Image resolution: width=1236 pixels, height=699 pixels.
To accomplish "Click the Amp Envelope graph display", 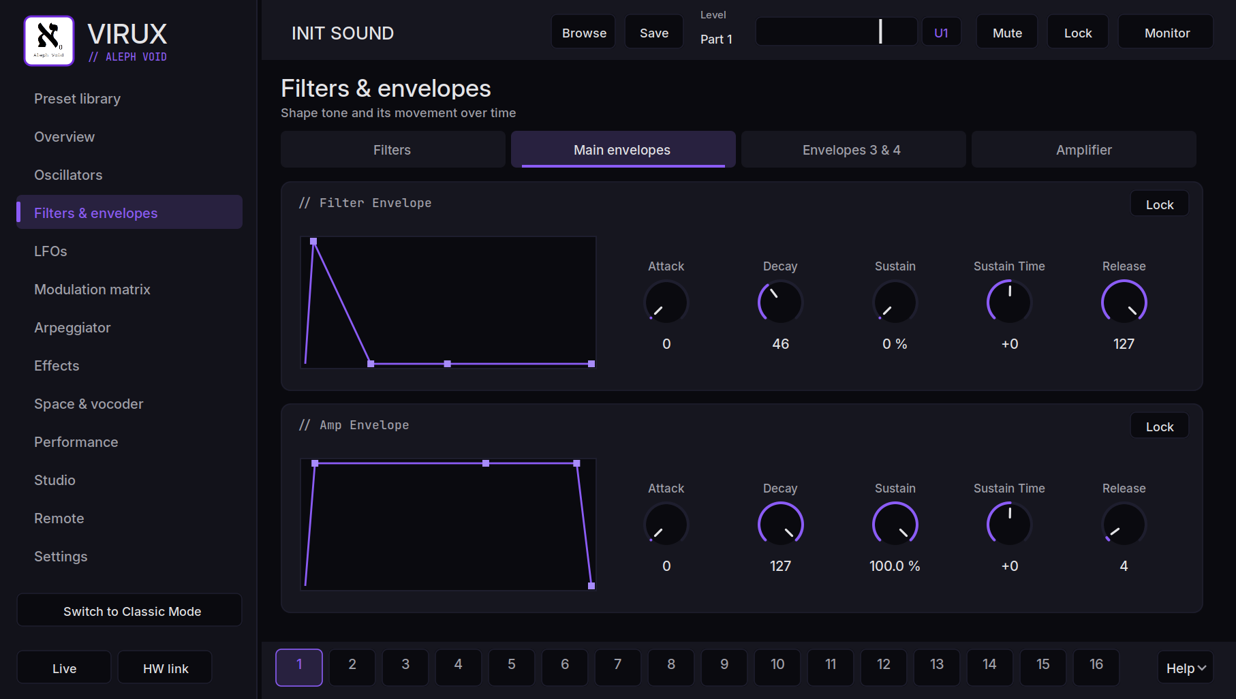I will 448,525.
